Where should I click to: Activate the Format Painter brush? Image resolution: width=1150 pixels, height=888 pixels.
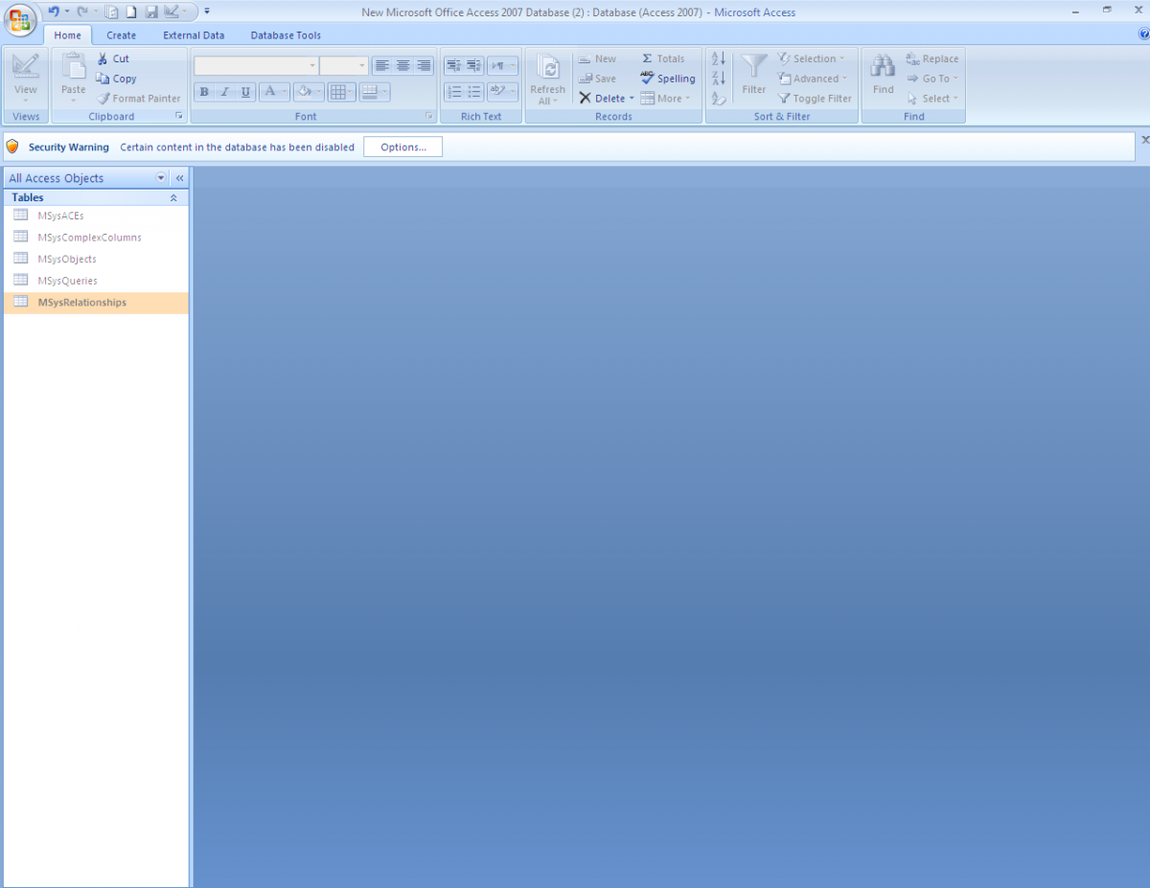point(139,99)
